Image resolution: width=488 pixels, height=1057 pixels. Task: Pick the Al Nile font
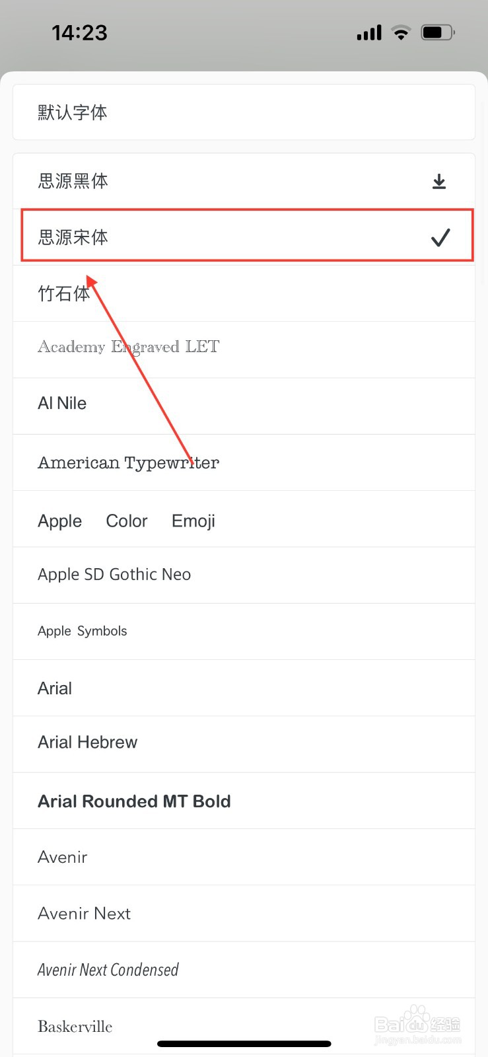(x=244, y=406)
